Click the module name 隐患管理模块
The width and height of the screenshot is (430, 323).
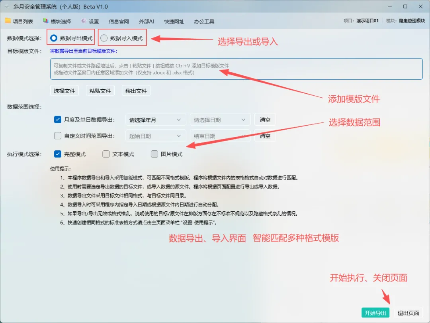click(412, 21)
